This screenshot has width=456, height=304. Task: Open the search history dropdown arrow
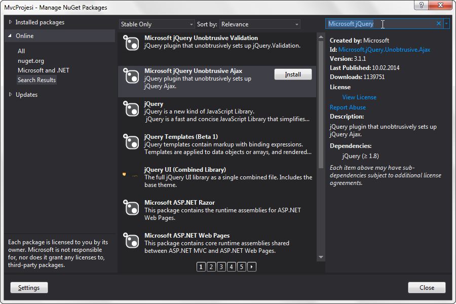pos(446,24)
